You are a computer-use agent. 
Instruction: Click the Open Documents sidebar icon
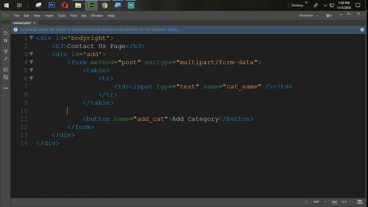coord(6,33)
